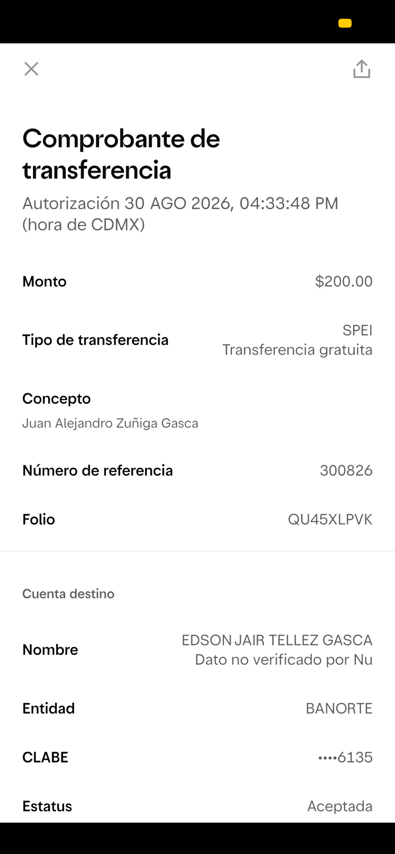395x854 pixels.
Task: Tap the share receipt icon
Action: coord(361,69)
